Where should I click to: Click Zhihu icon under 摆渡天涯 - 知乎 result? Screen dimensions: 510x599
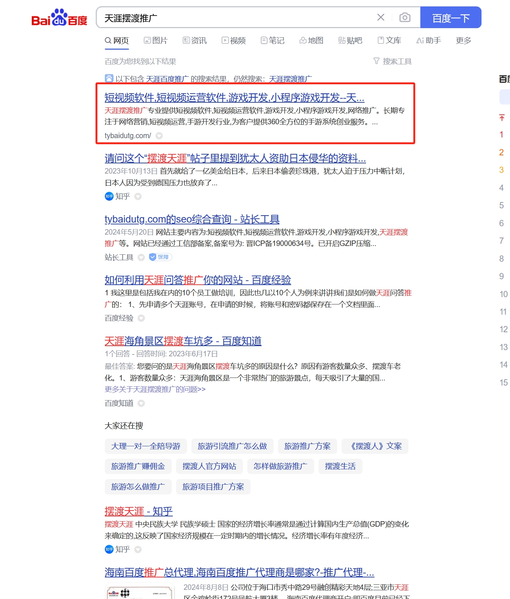click(109, 549)
